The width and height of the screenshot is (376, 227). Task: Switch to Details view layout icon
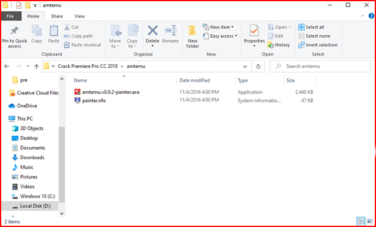tap(361, 221)
